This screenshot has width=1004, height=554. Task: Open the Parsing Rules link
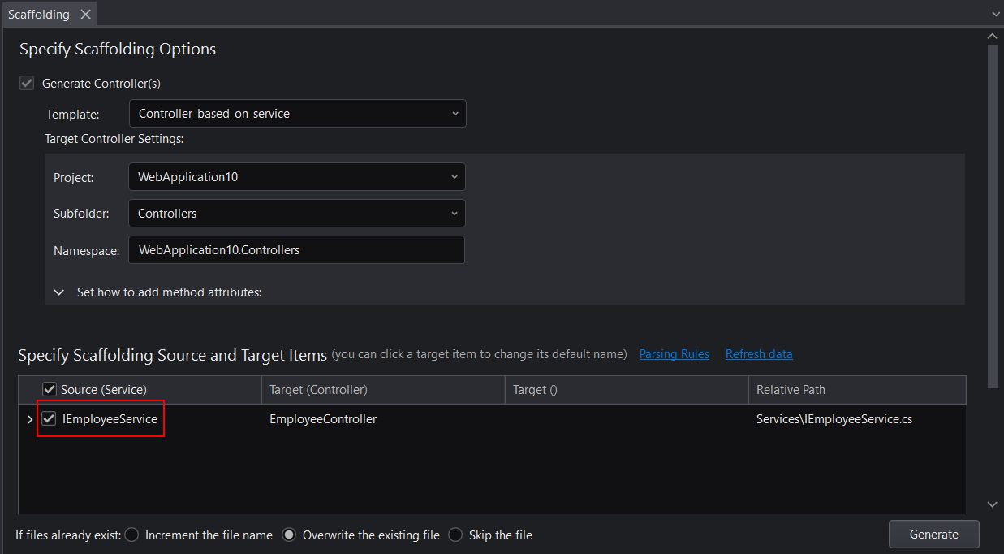tap(674, 354)
